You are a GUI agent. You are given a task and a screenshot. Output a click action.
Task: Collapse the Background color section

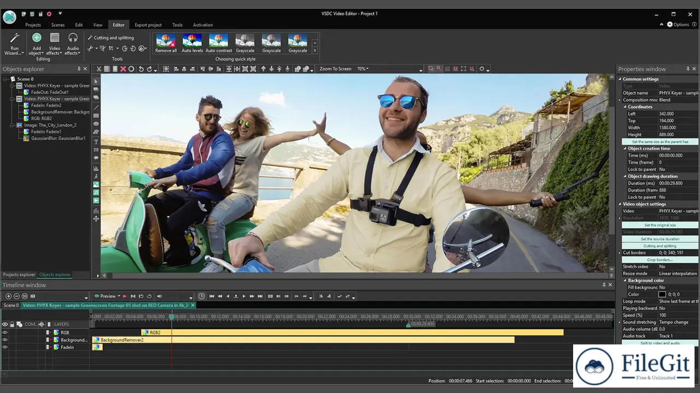coord(625,281)
